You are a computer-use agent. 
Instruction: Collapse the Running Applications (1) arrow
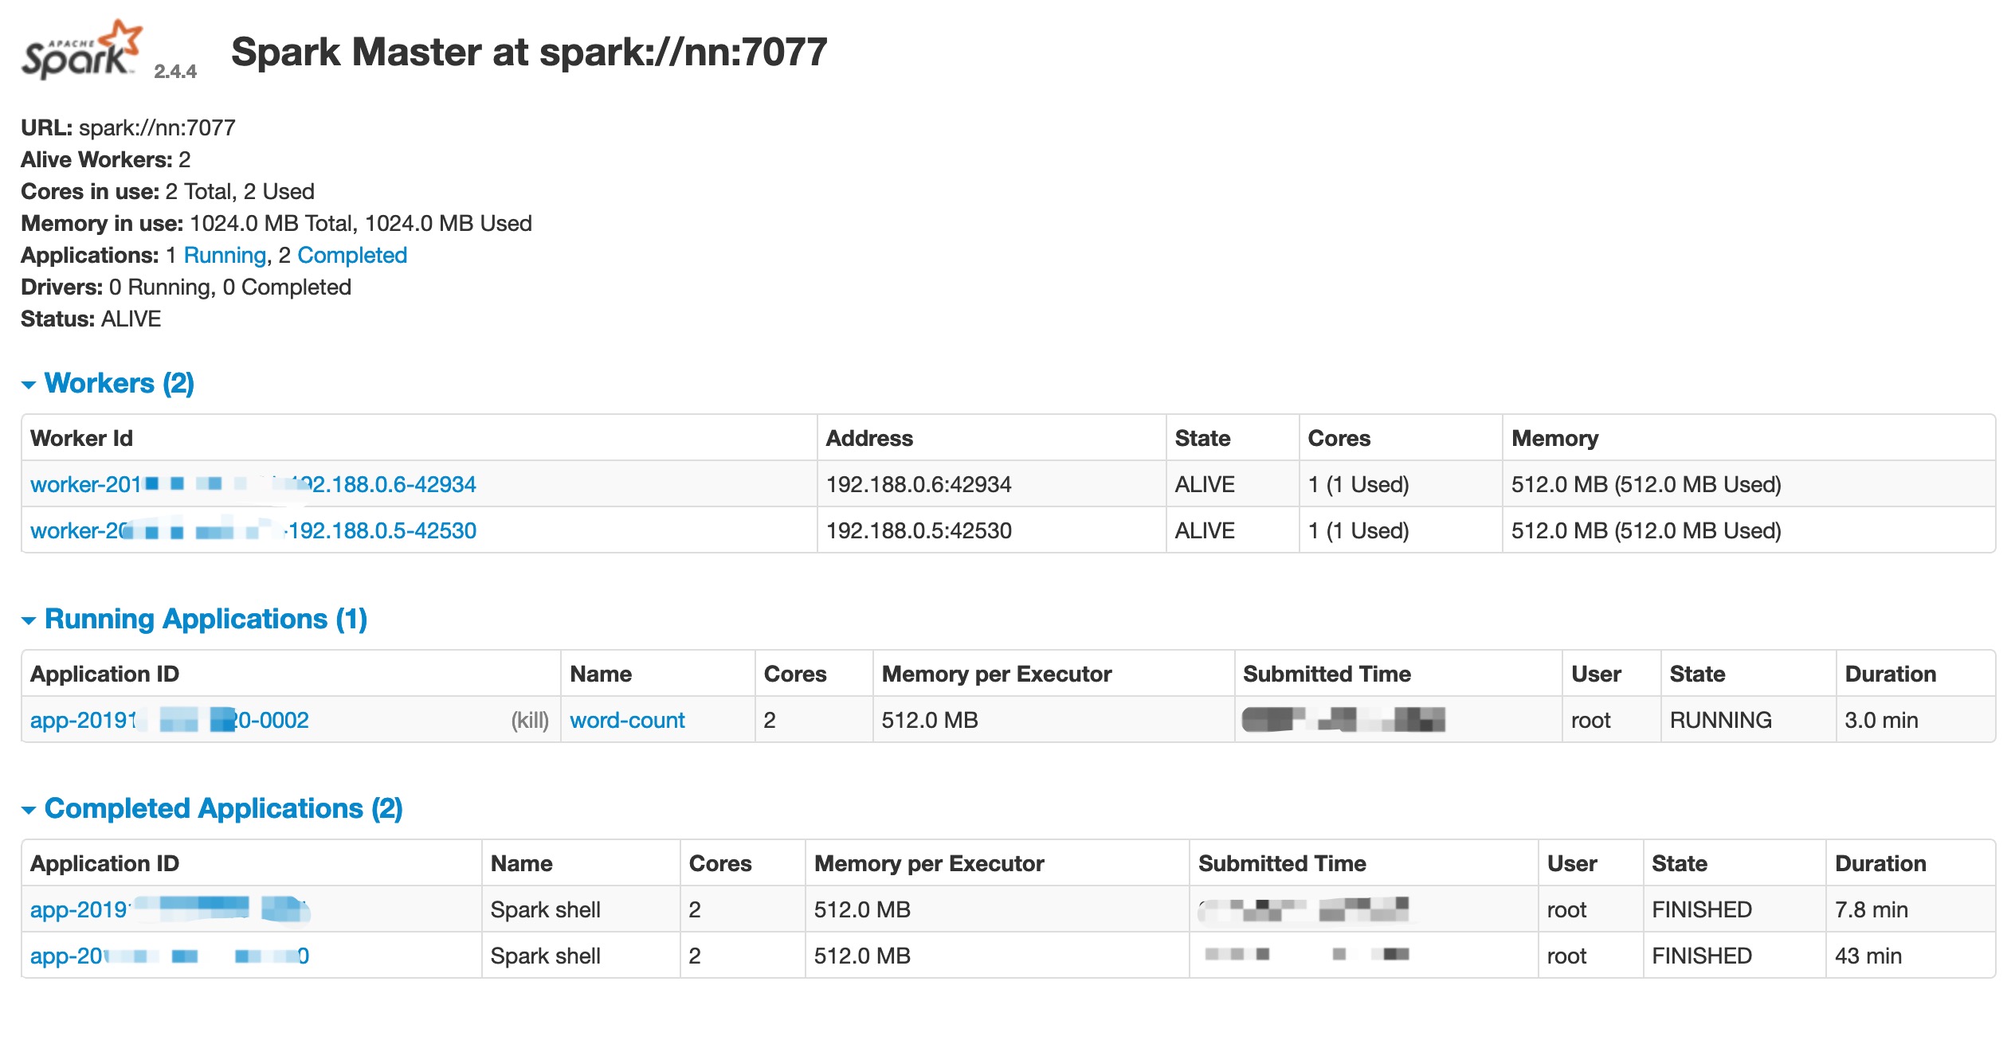(29, 620)
